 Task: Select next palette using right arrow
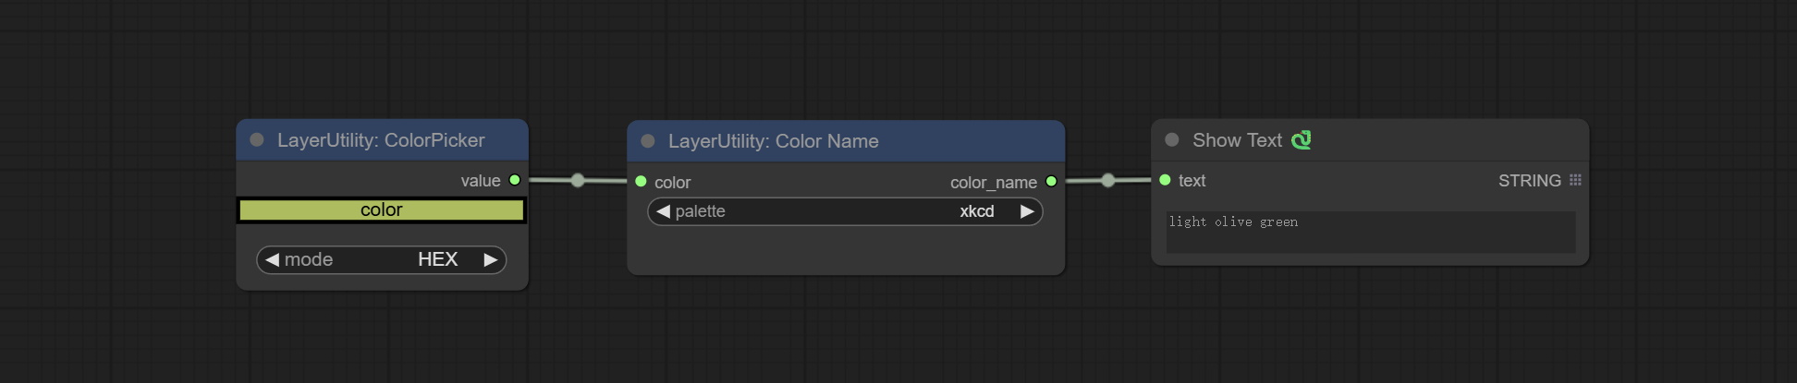[1027, 211]
